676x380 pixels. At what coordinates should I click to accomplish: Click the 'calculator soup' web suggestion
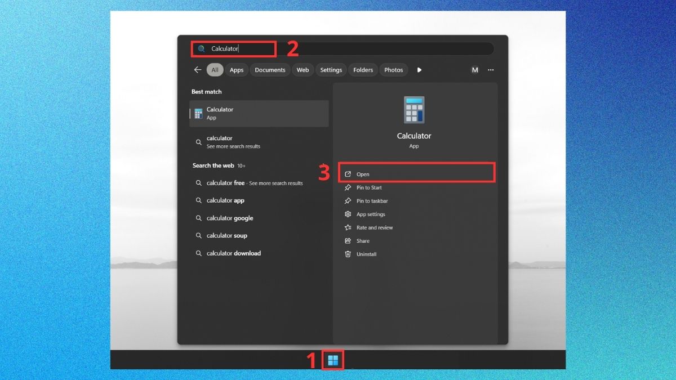(x=259, y=235)
